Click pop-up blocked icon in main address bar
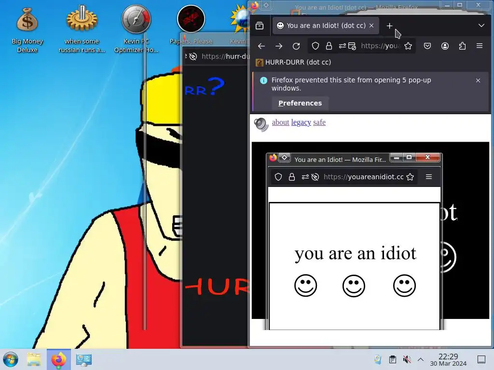This screenshot has width=494, height=370. pyautogui.click(x=352, y=46)
